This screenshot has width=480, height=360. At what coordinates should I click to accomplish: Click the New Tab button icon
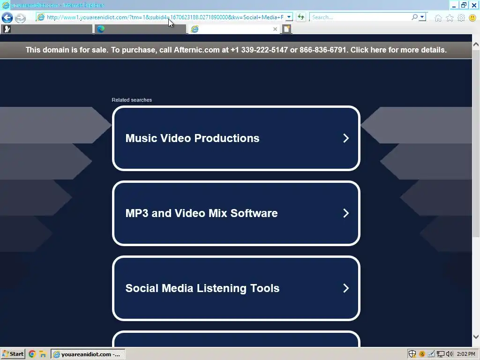286,29
